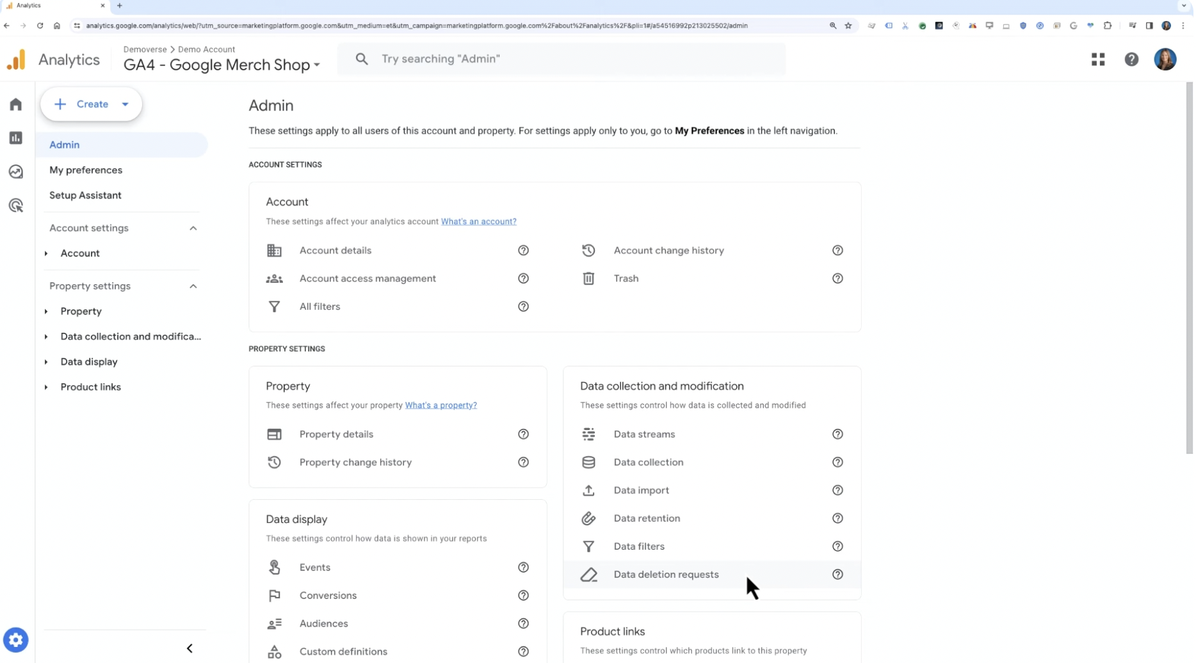
Task: Click help icon next to Data filters
Action: (837, 547)
